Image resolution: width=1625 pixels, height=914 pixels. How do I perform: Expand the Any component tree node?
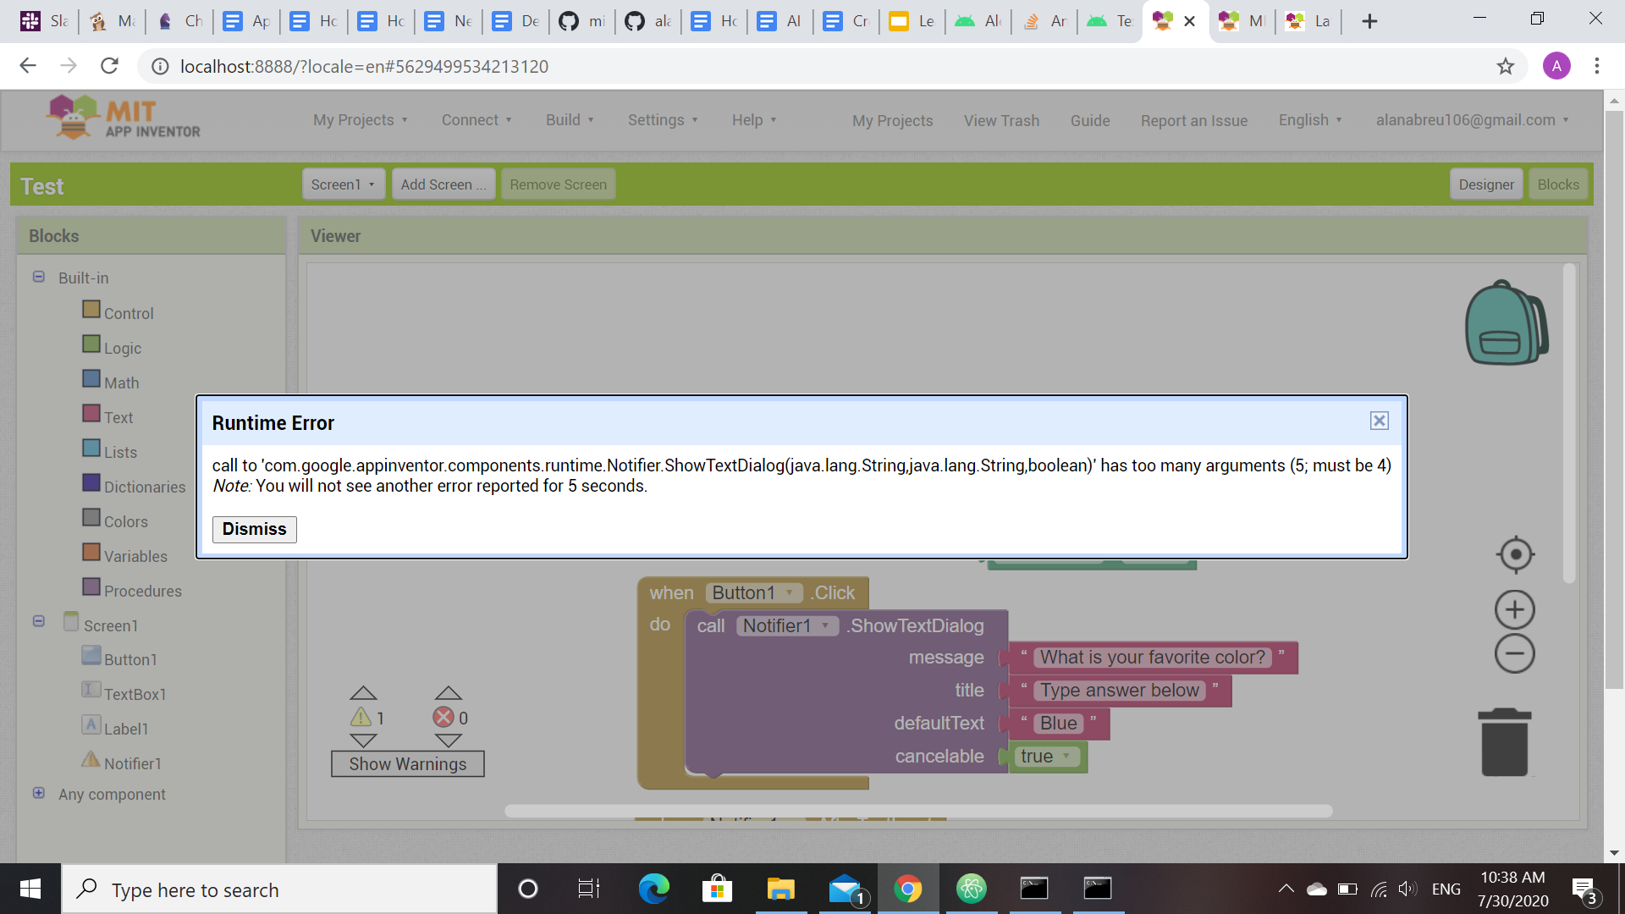pyautogui.click(x=39, y=793)
